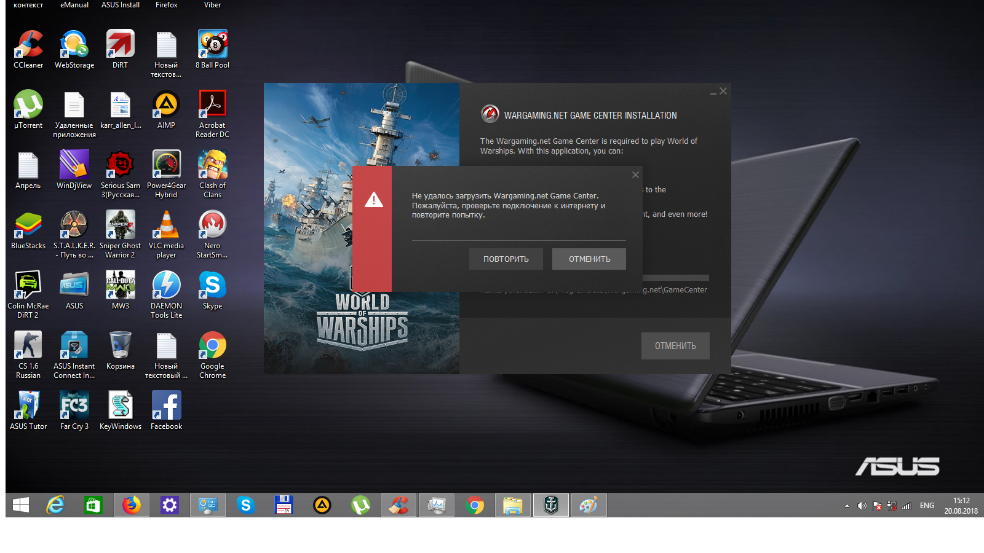Image resolution: width=984 pixels, height=553 pixels.
Task: Open the Windows Start button
Action: point(21,505)
